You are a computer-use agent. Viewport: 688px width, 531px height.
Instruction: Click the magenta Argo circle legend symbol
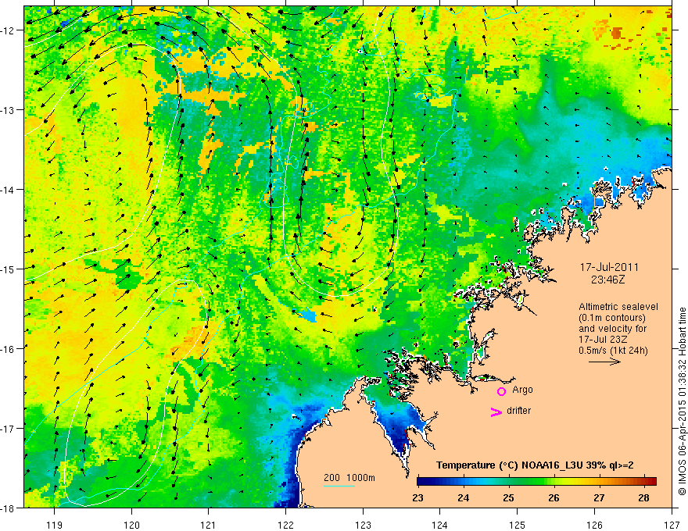tap(501, 391)
